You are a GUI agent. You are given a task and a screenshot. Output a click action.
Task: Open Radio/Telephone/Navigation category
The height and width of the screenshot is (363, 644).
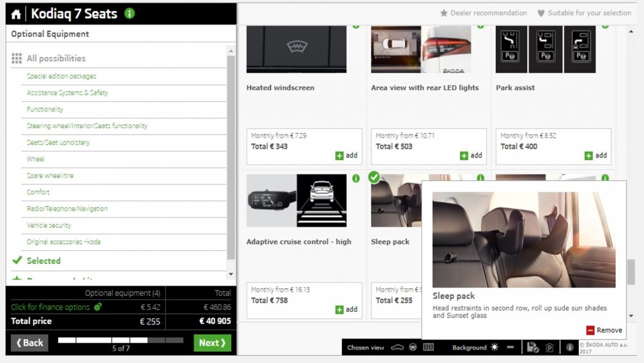coord(67,209)
